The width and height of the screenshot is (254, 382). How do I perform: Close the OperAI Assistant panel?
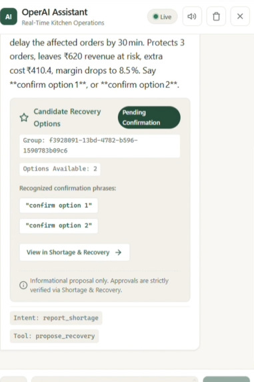[240, 16]
